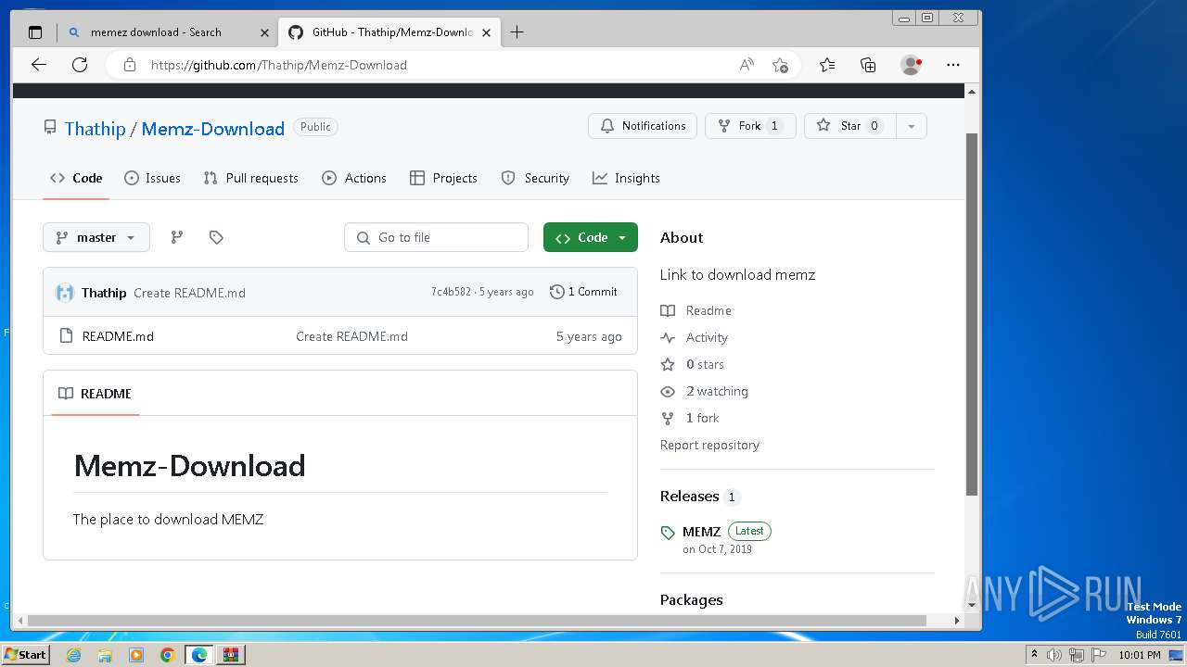Open browser Collections
The image size is (1187, 667).
pos(868,65)
